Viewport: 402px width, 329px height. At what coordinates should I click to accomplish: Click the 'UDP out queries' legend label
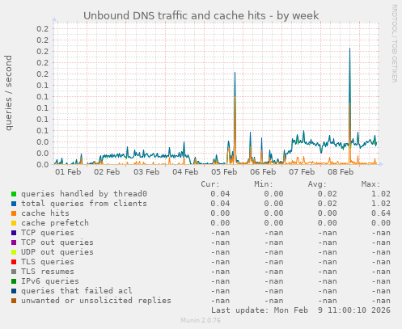57,252
